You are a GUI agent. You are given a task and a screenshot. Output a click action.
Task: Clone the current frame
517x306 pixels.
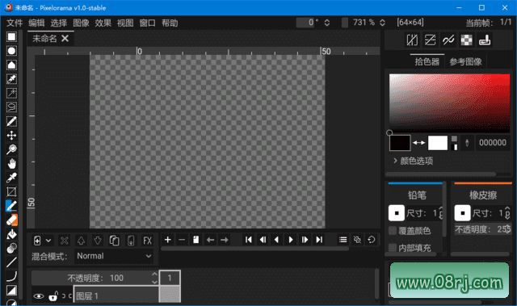(195, 240)
